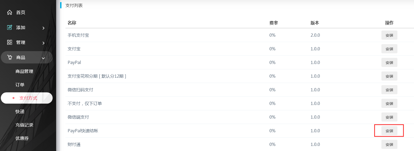Click the Home house icon

(10, 12)
